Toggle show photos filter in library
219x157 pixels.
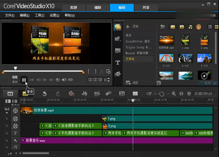pos(182,27)
